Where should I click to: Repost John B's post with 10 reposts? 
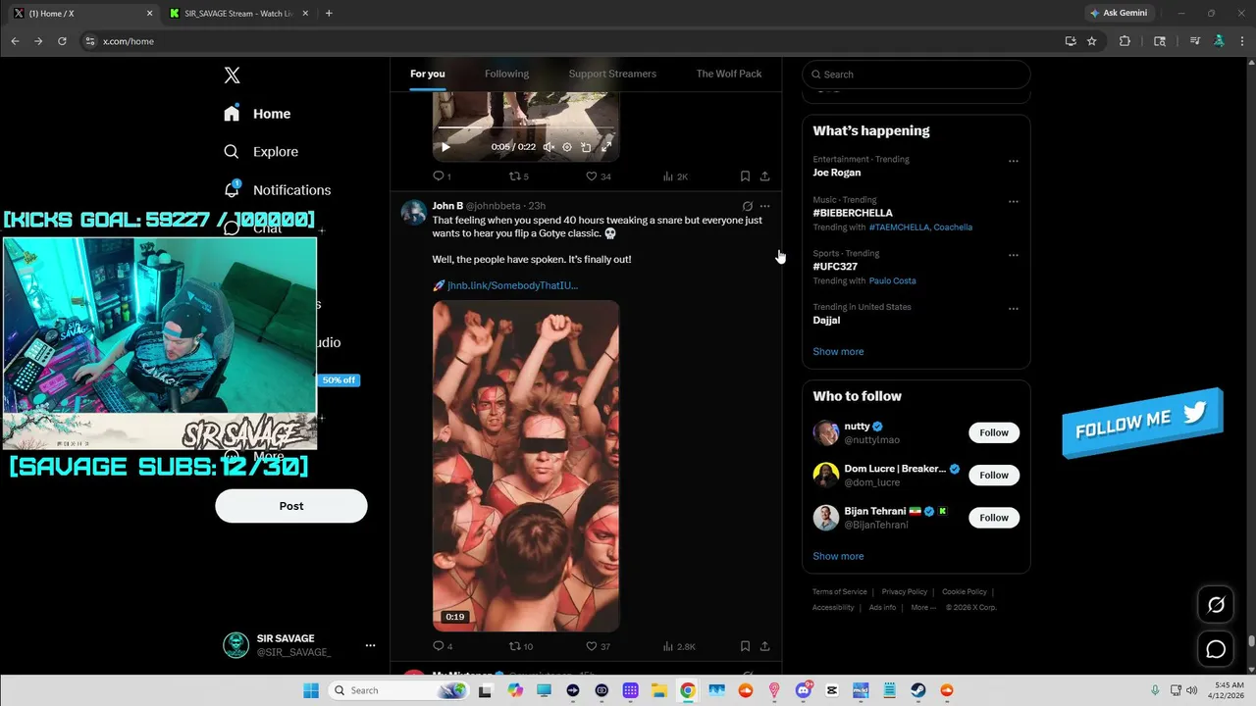tap(520, 646)
